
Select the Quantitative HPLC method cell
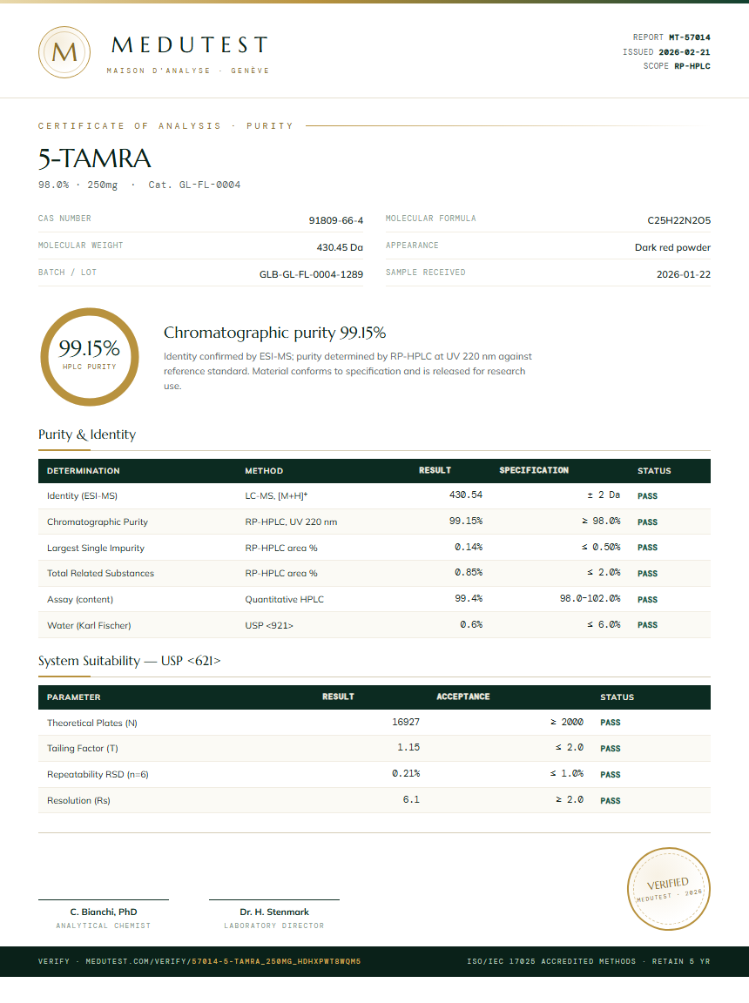(x=284, y=599)
